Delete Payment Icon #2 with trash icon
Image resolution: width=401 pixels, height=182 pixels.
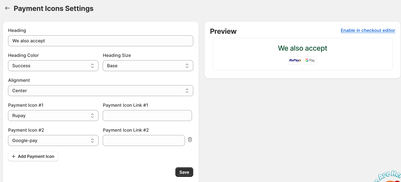[190, 140]
